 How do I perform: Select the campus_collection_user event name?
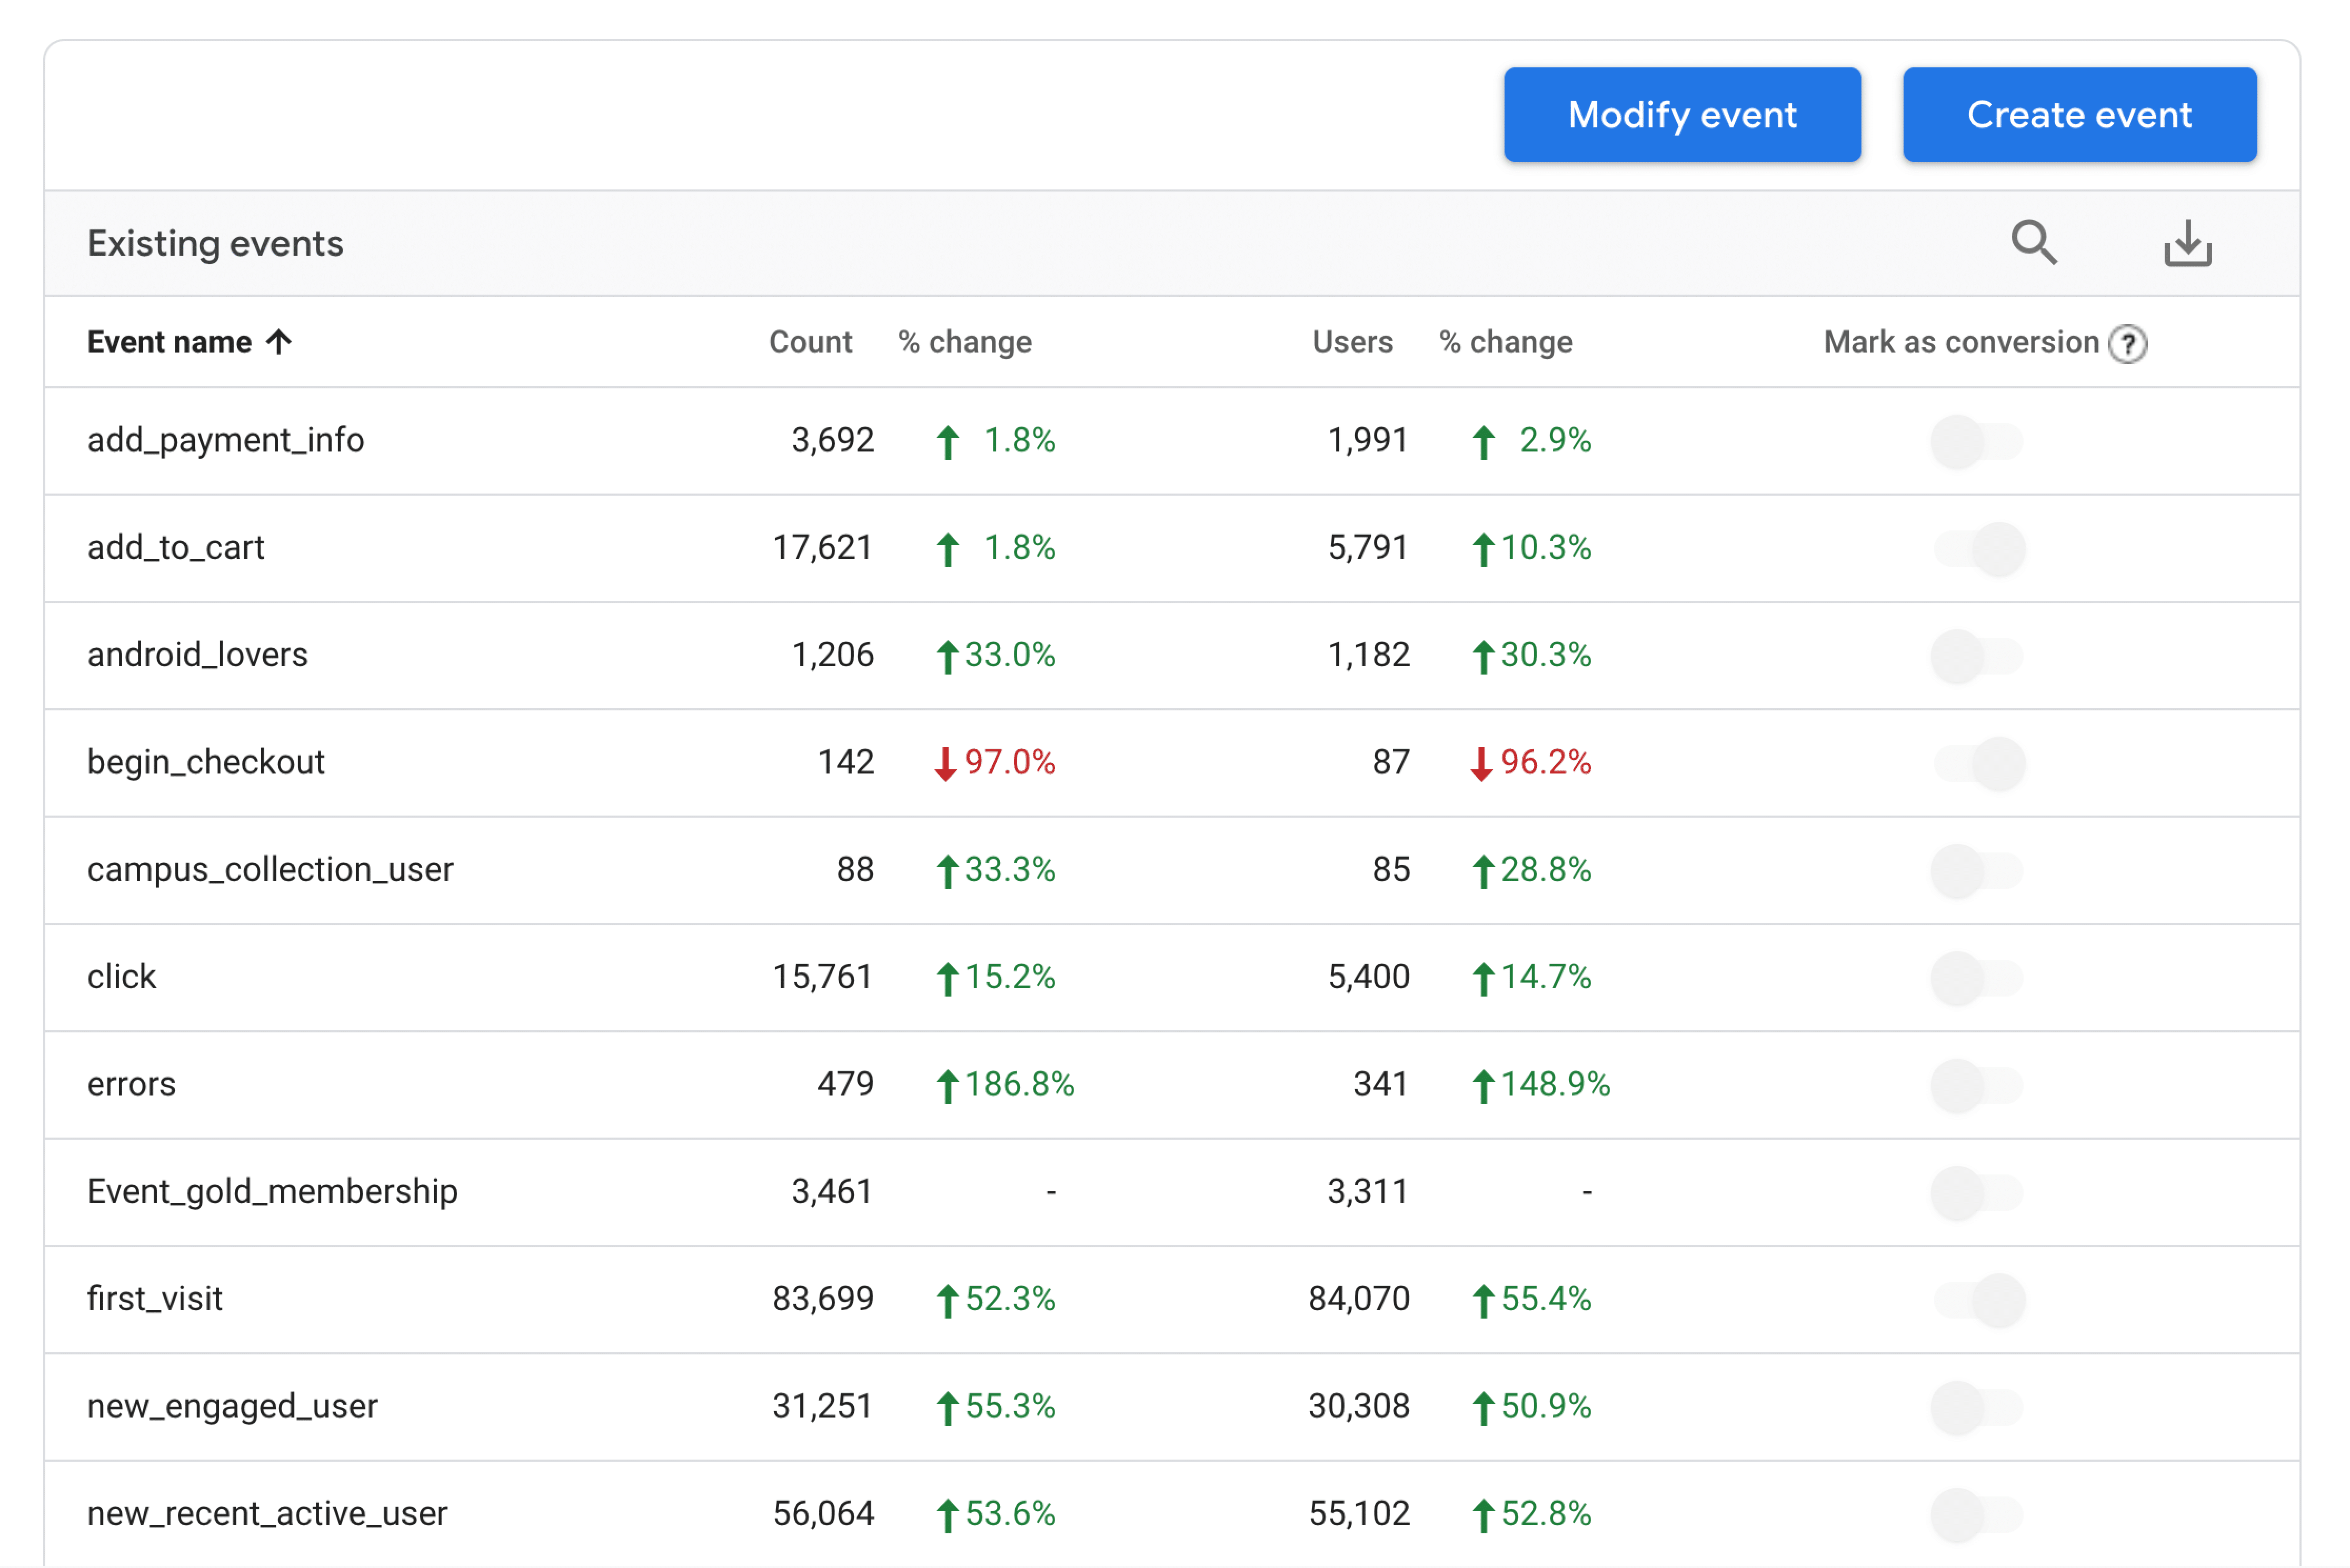tap(270, 869)
